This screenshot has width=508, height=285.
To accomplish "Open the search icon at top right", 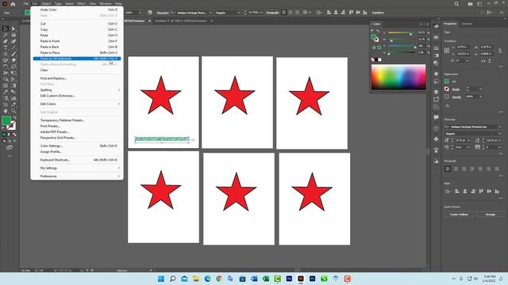I will click(456, 4).
